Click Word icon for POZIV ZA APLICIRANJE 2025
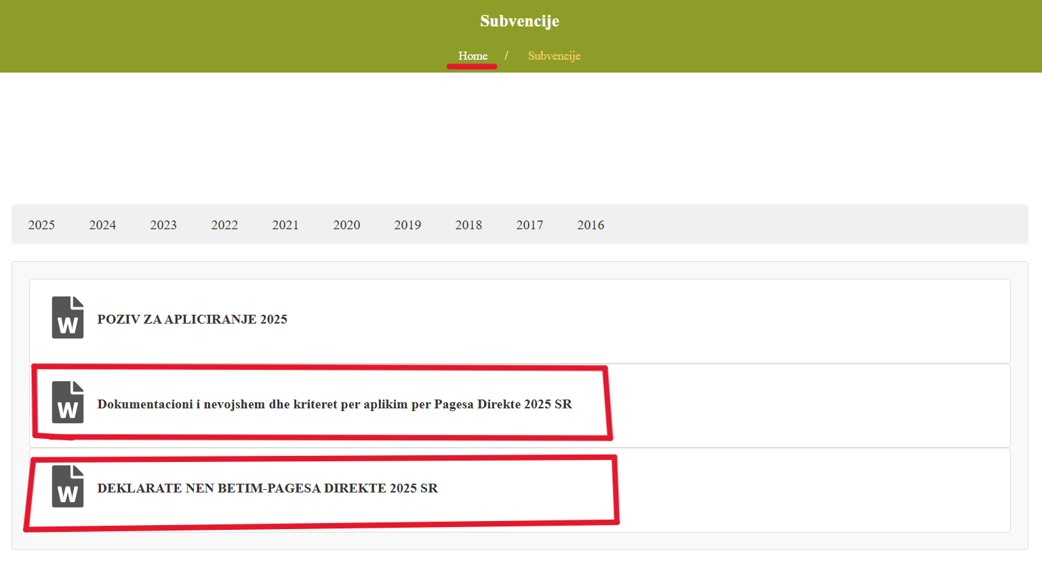The image size is (1042, 561). [68, 317]
